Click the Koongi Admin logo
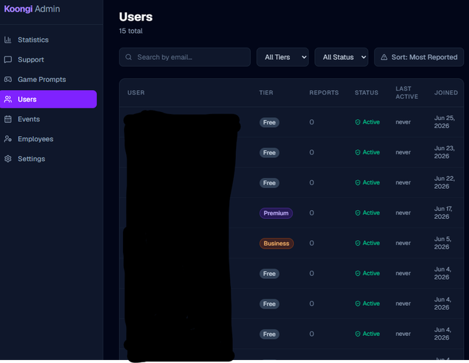 click(x=32, y=9)
